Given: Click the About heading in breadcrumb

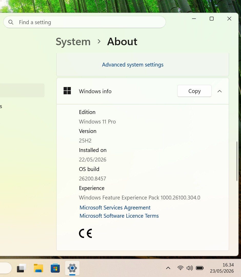Looking at the screenshot, I should tap(122, 42).
